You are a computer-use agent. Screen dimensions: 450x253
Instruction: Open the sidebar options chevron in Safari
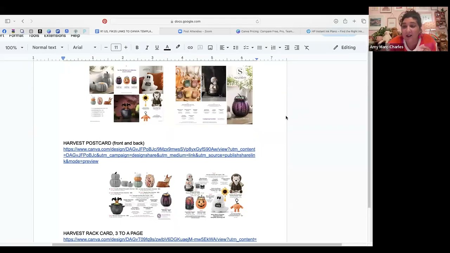click(14, 21)
